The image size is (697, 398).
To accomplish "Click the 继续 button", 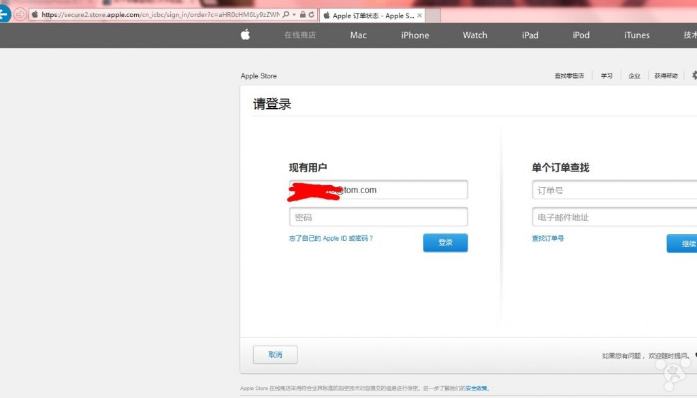I will 687,243.
